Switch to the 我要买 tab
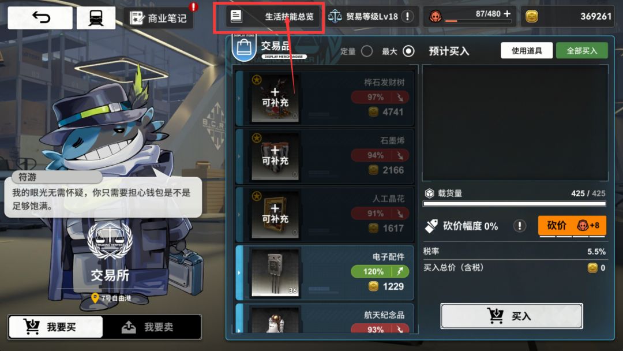 55,327
